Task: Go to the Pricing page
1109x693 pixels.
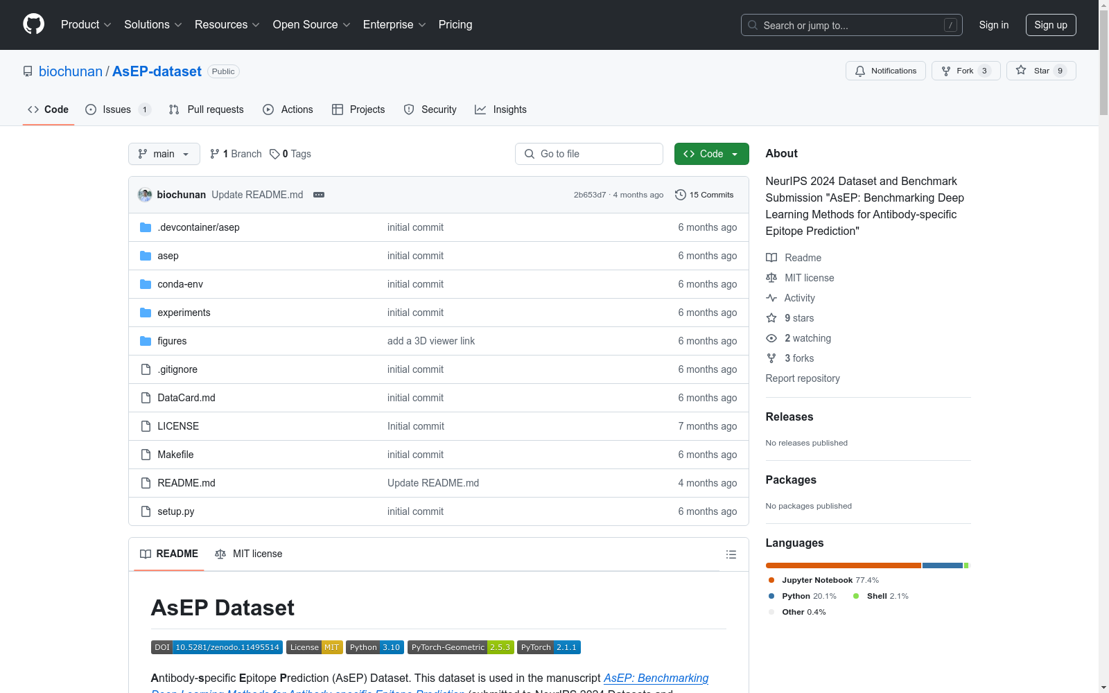Action: point(455,24)
